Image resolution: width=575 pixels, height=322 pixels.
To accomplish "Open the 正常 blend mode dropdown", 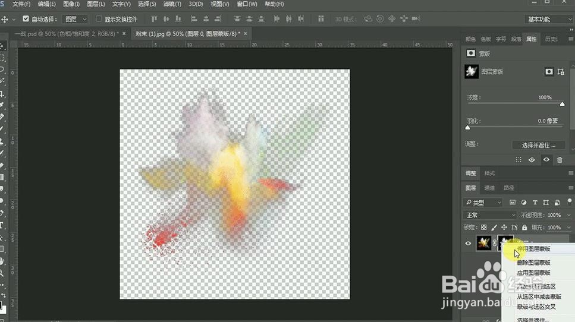I will click(x=490, y=215).
